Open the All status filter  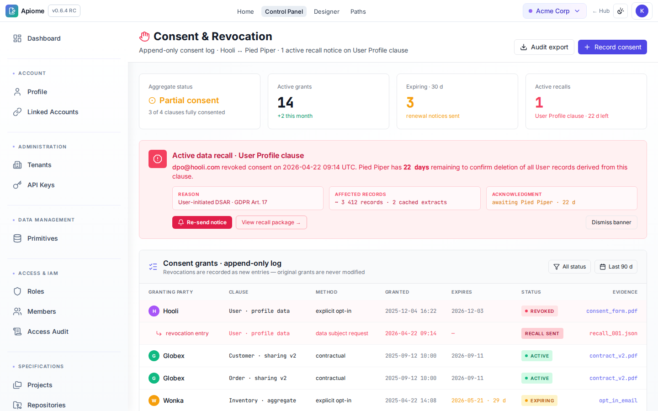[x=569, y=267]
